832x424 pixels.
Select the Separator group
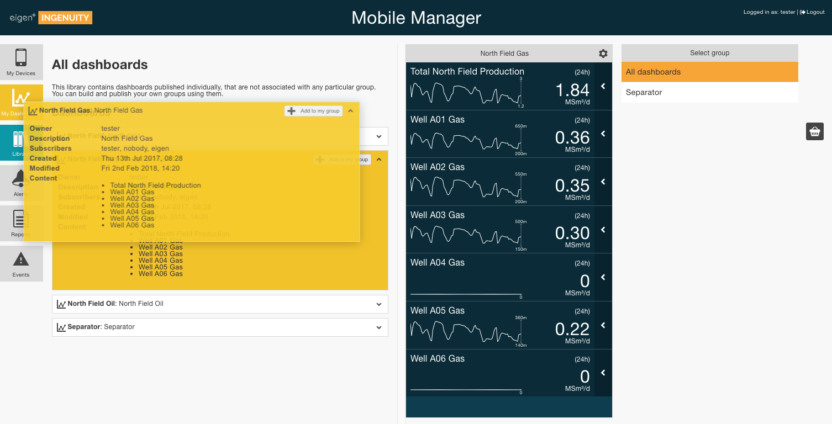point(710,92)
